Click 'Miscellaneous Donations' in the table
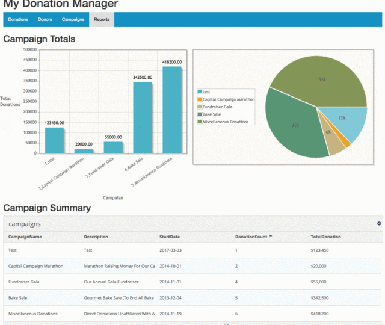 (x=33, y=314)
